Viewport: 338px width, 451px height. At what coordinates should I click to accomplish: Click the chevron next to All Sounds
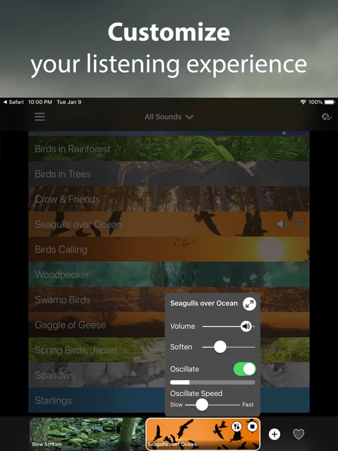click(190, 117)
